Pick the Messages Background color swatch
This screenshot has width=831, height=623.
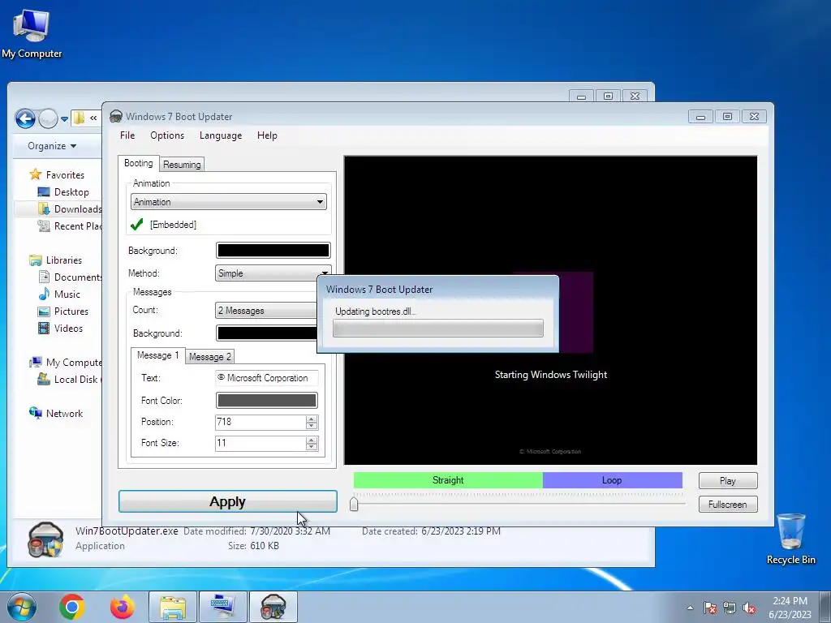[266, 333]
